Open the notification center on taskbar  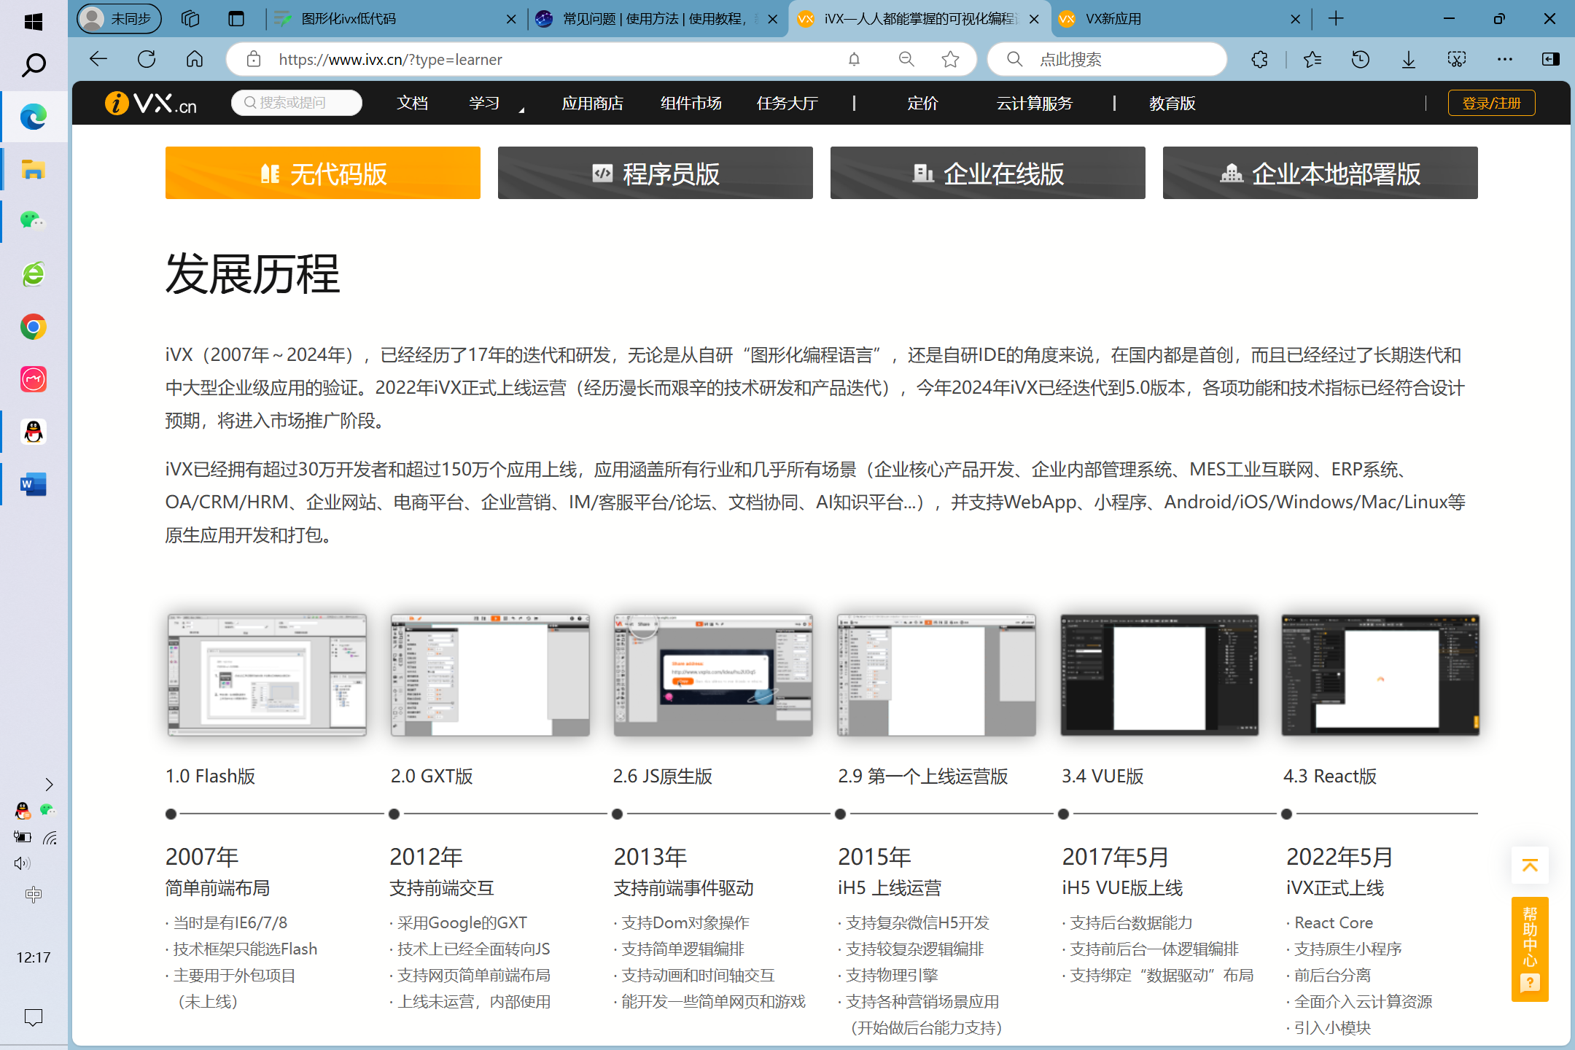click(34, 1017)
